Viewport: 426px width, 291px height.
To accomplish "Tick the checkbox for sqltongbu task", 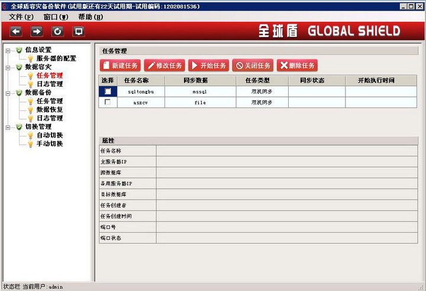I will (x=108, y=91).
